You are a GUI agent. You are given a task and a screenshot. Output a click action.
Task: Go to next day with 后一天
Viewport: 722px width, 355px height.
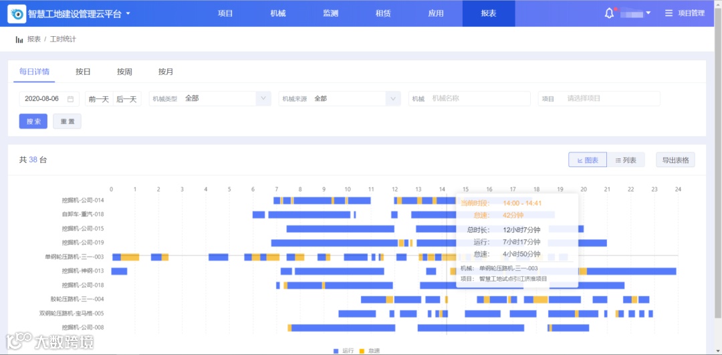pyautogui.click(x=127, y=98)
